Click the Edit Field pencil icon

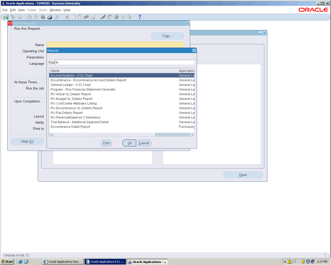103,17
